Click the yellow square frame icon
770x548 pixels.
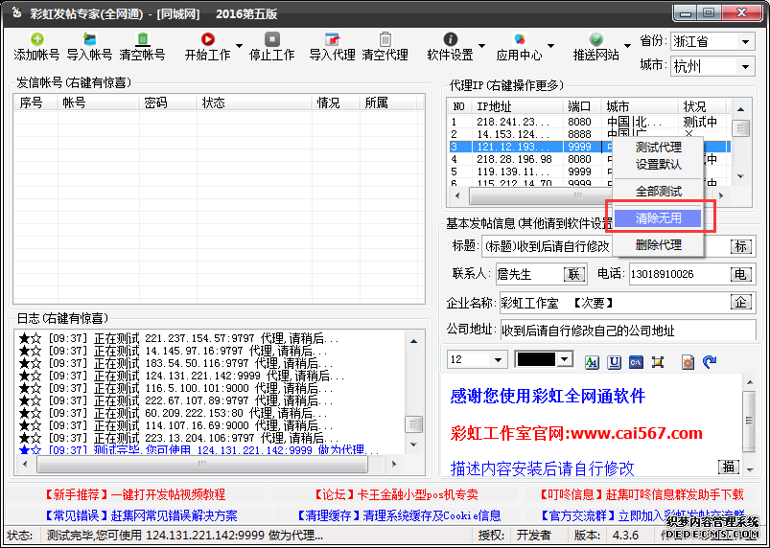point(658,362)
